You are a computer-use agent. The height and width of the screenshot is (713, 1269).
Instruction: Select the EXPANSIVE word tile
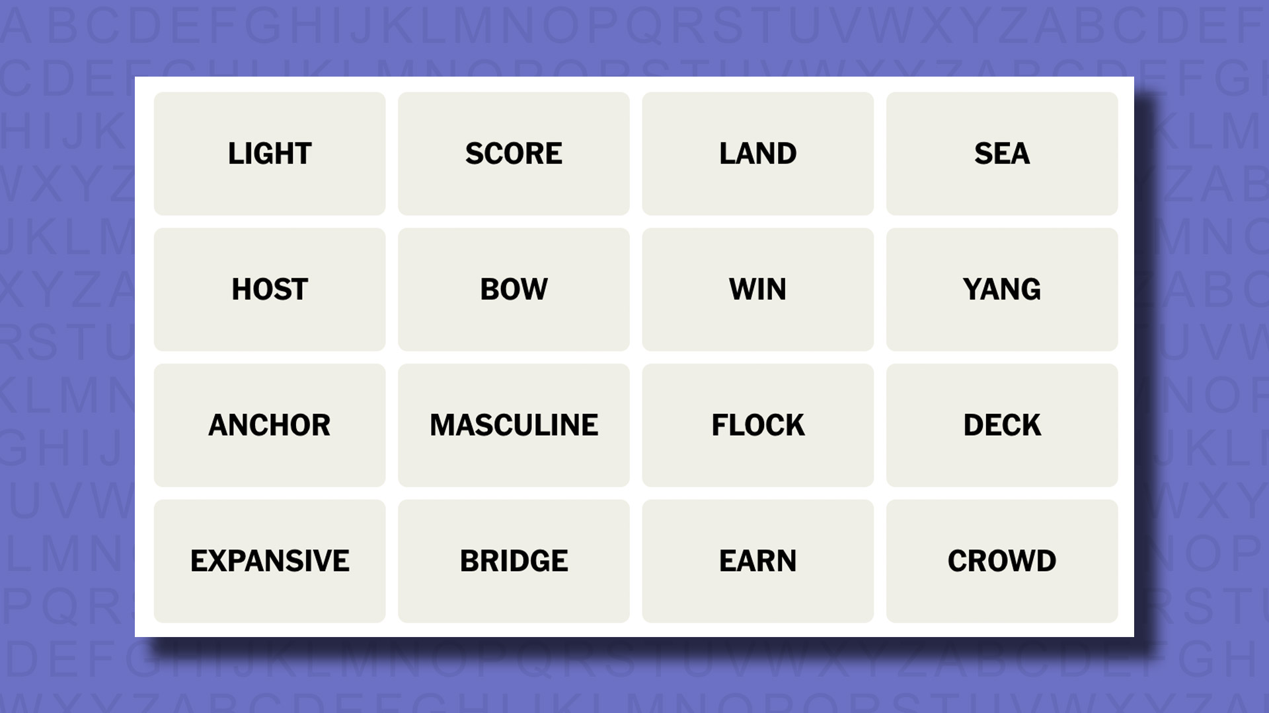point(268,560)
